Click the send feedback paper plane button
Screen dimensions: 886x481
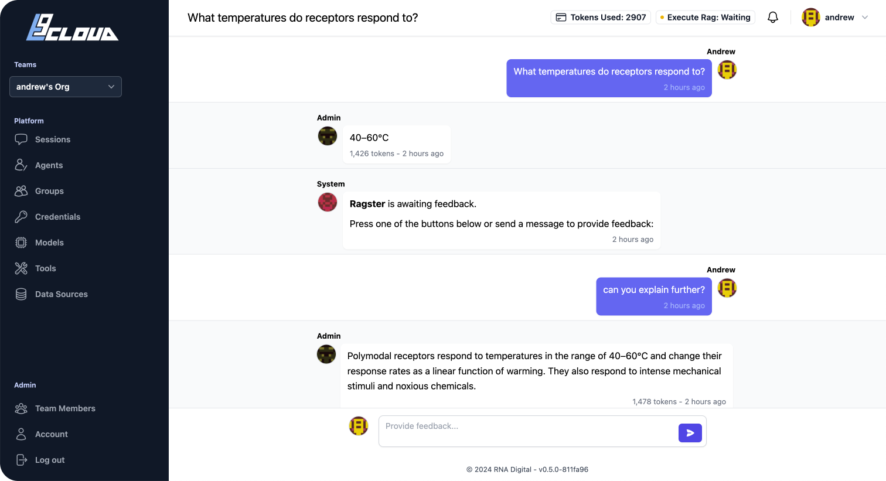pos(690,432)
